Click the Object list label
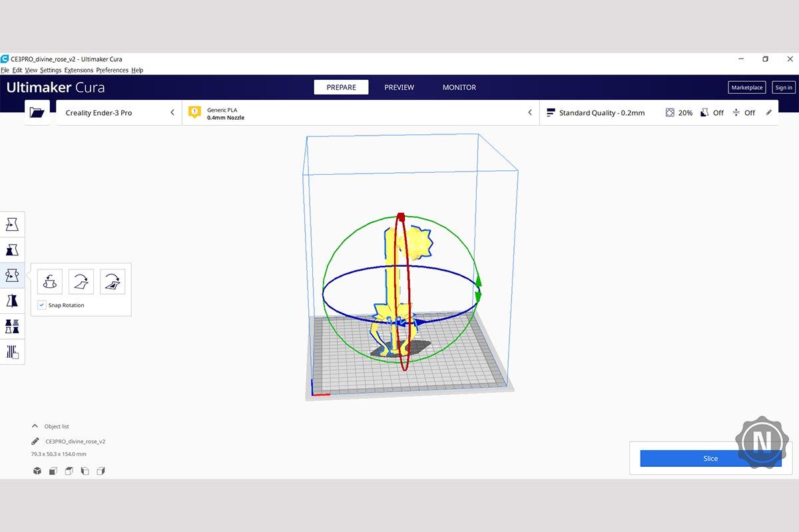 (57, 426)
